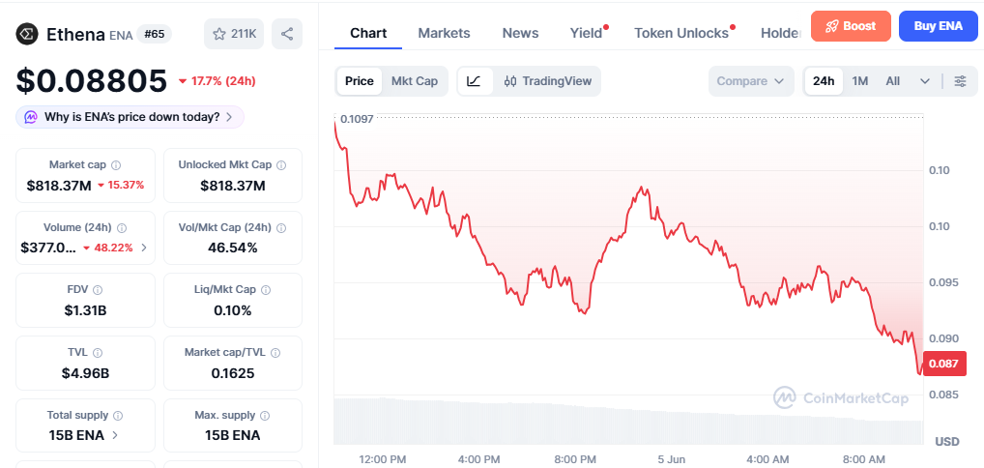This screenshot has height=468, width=984.
Task: Click 'Why is ENA's price down today?'
Action: 131,117
